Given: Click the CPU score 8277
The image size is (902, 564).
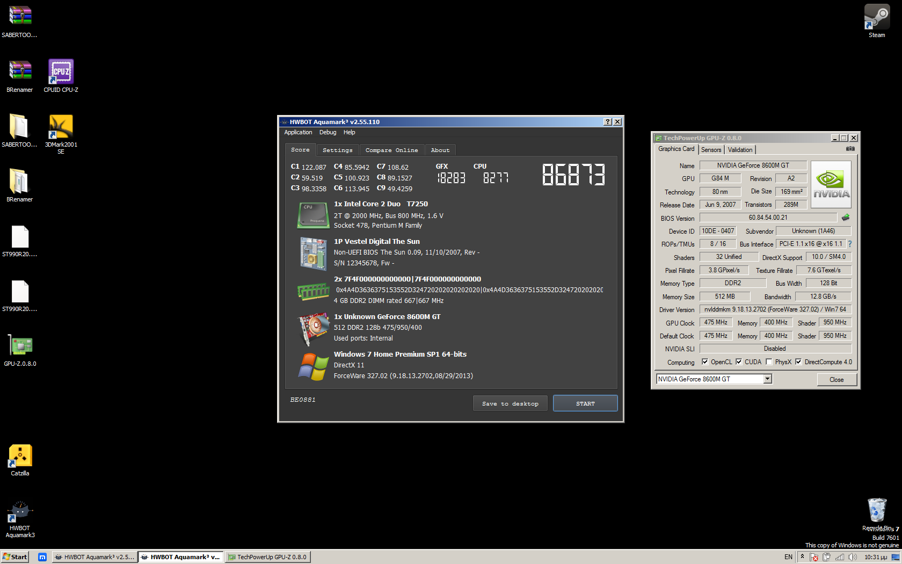Looking at the screenshot, I should pyautogui.click(x=496, y=178).
